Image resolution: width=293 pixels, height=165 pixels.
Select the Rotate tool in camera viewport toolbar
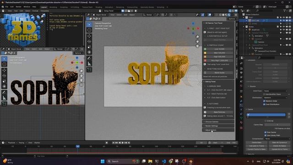[x=89, y=42]
